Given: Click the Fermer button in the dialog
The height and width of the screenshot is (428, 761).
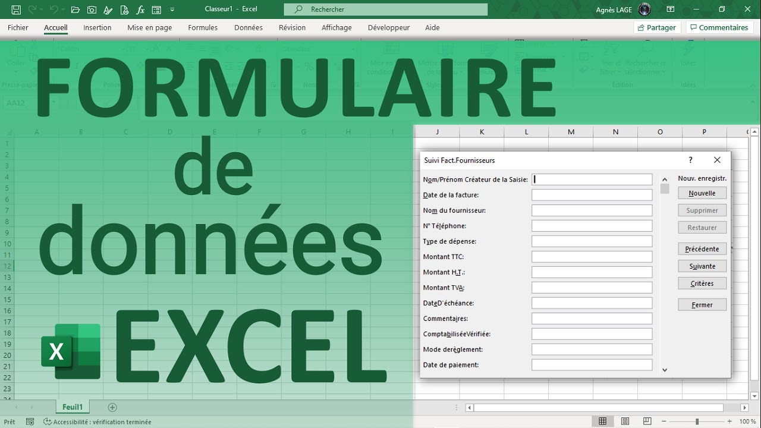Looking at the screenshot, I should 702,305.
